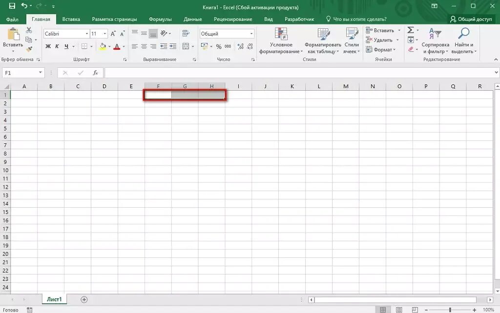Increase decimal places

pyautogui.click(x=241, y=46)
